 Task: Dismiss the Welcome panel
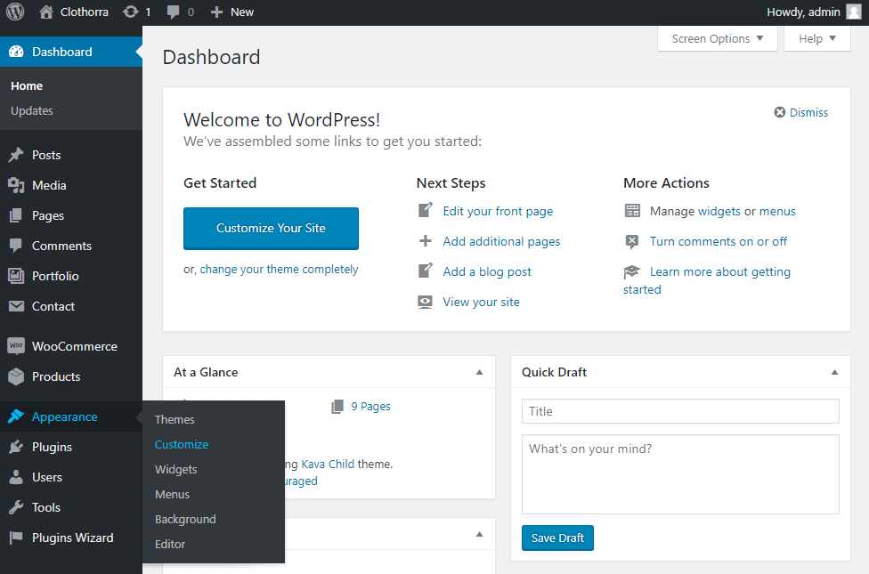pyautogui.click(x=801, y=112)
